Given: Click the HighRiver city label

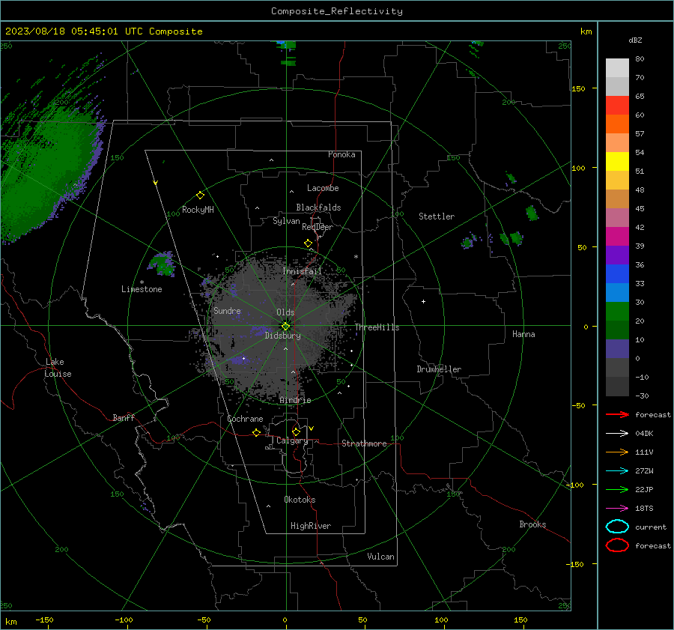Looking at the screenshot, I should pos(311,526).
